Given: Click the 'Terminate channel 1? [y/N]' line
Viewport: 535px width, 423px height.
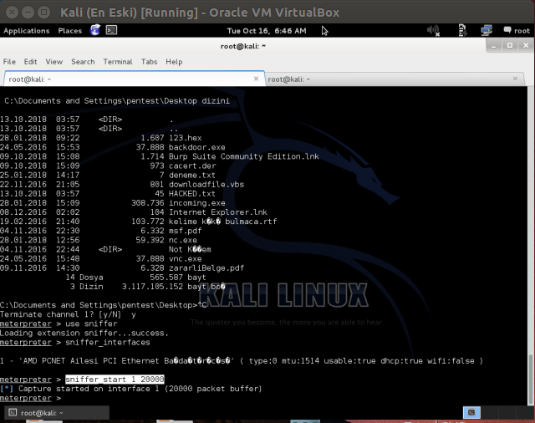Looking at the screenshot, I should click(x=68, y=314).
